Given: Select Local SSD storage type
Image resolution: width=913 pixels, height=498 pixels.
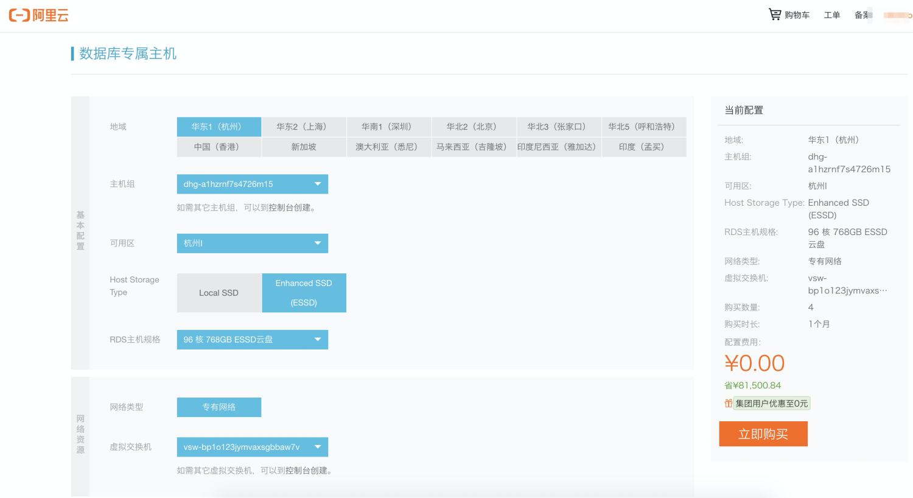Looking at the screenshot, I should pos(219,293).
